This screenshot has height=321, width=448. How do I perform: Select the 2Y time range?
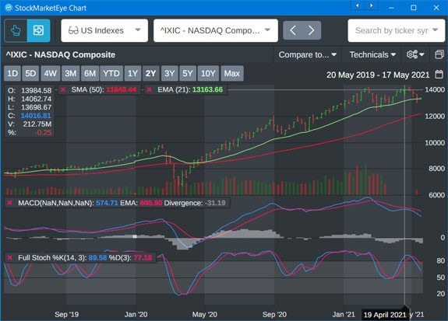(x=150, y=74)
